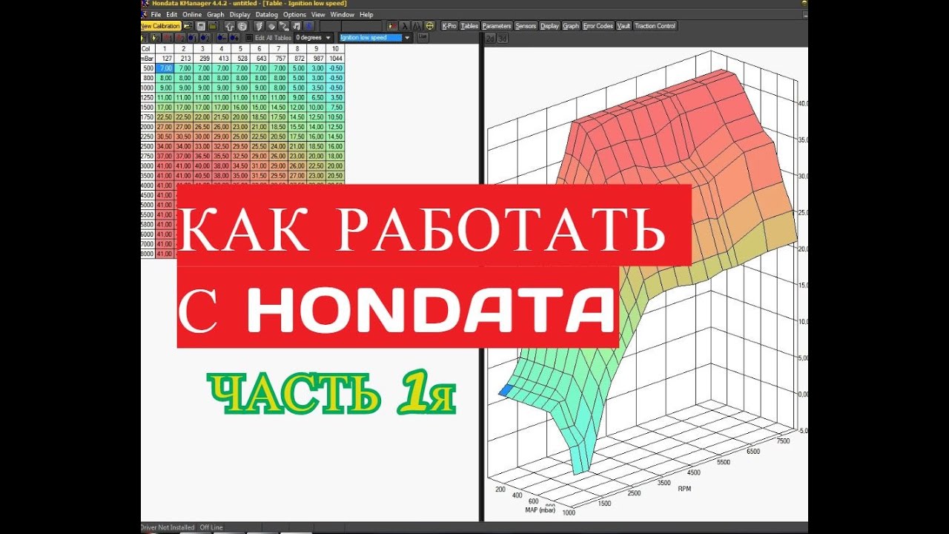Click the Error Codes toolbar button
949x534 pixels.
point(598,26)
